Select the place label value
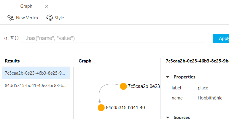The height and width of the screenshot is (119, 229). point(203,88)
